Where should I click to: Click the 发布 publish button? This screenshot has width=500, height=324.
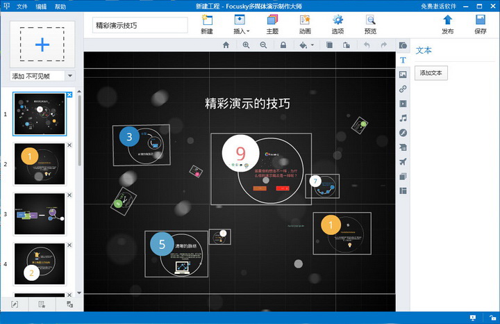448,24
